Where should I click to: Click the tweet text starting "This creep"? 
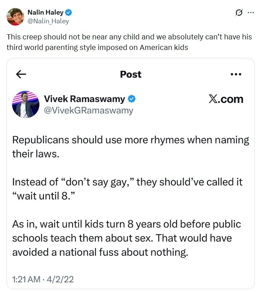129,42
